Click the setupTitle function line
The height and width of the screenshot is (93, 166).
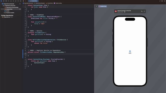39,22
